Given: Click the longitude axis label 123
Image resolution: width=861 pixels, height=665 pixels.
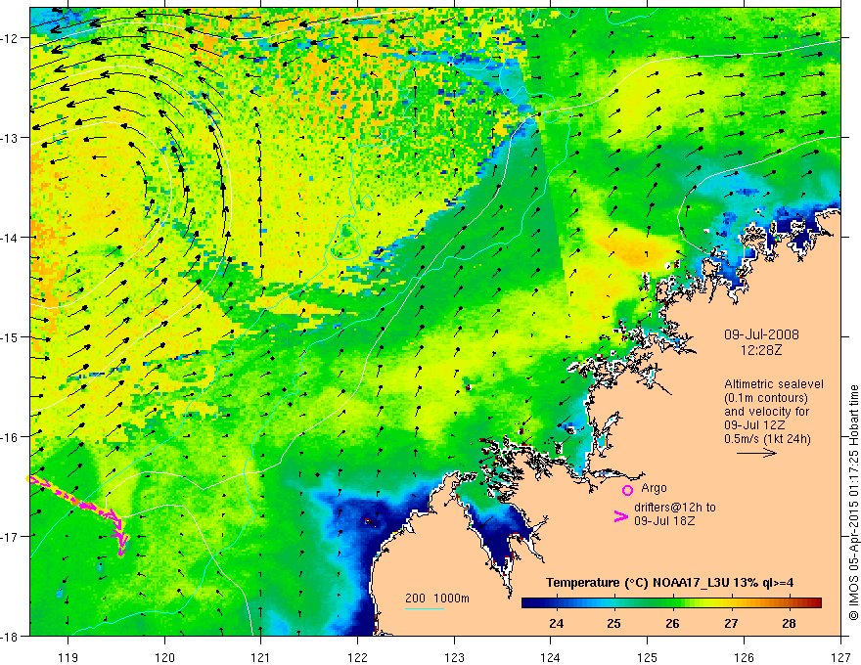Looking at the screenshot, I should (454, 657).
